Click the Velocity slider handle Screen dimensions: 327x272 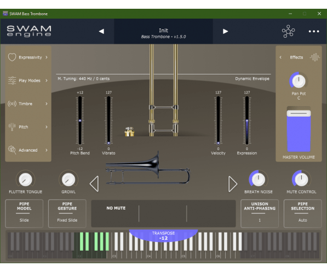218,143
